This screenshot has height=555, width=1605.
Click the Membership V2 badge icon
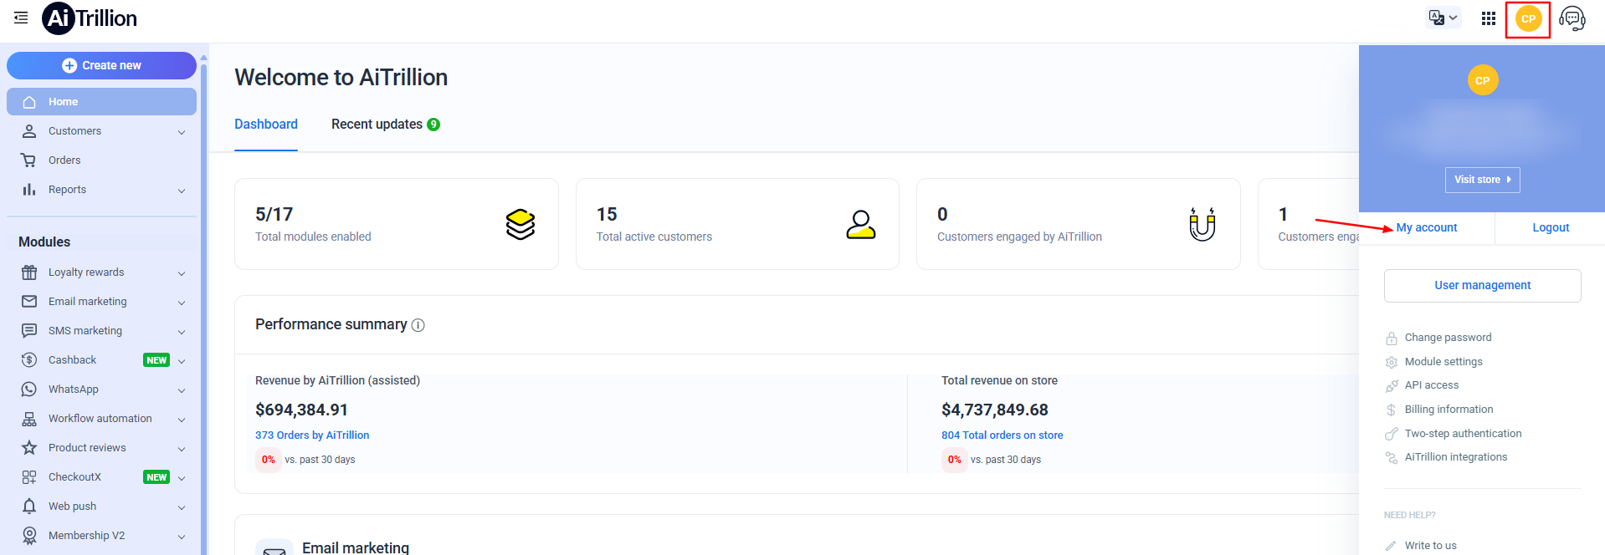[29, 536]
